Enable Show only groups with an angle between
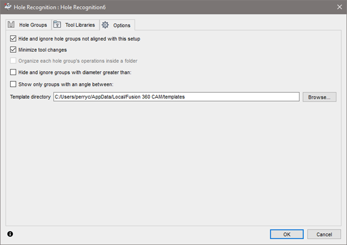The width and height of the screenshot is (347, 245). pyautogui.click(x=13, y=84)
